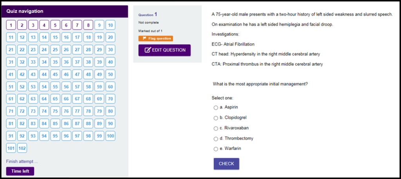Select question 1 in quiz navigation
Image resolution: width=401 pixels, height=179 pixels.
[11, 25]
